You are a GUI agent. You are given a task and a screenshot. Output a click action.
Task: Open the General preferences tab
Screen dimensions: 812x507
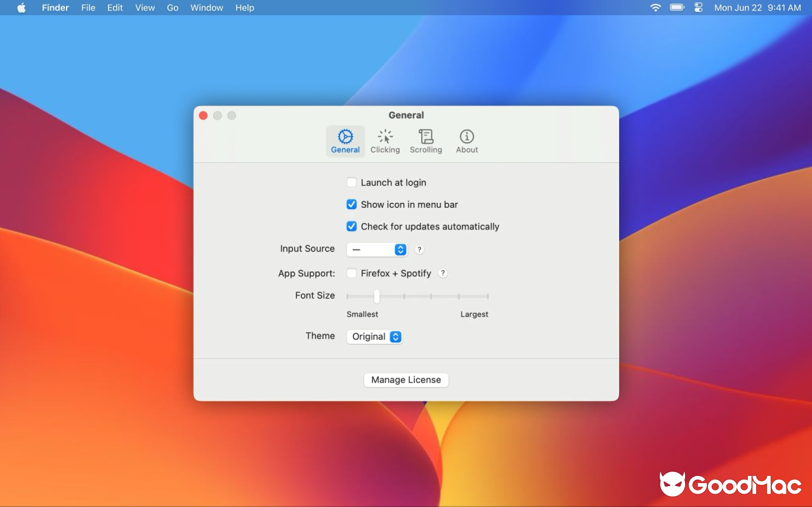(345, 141)
